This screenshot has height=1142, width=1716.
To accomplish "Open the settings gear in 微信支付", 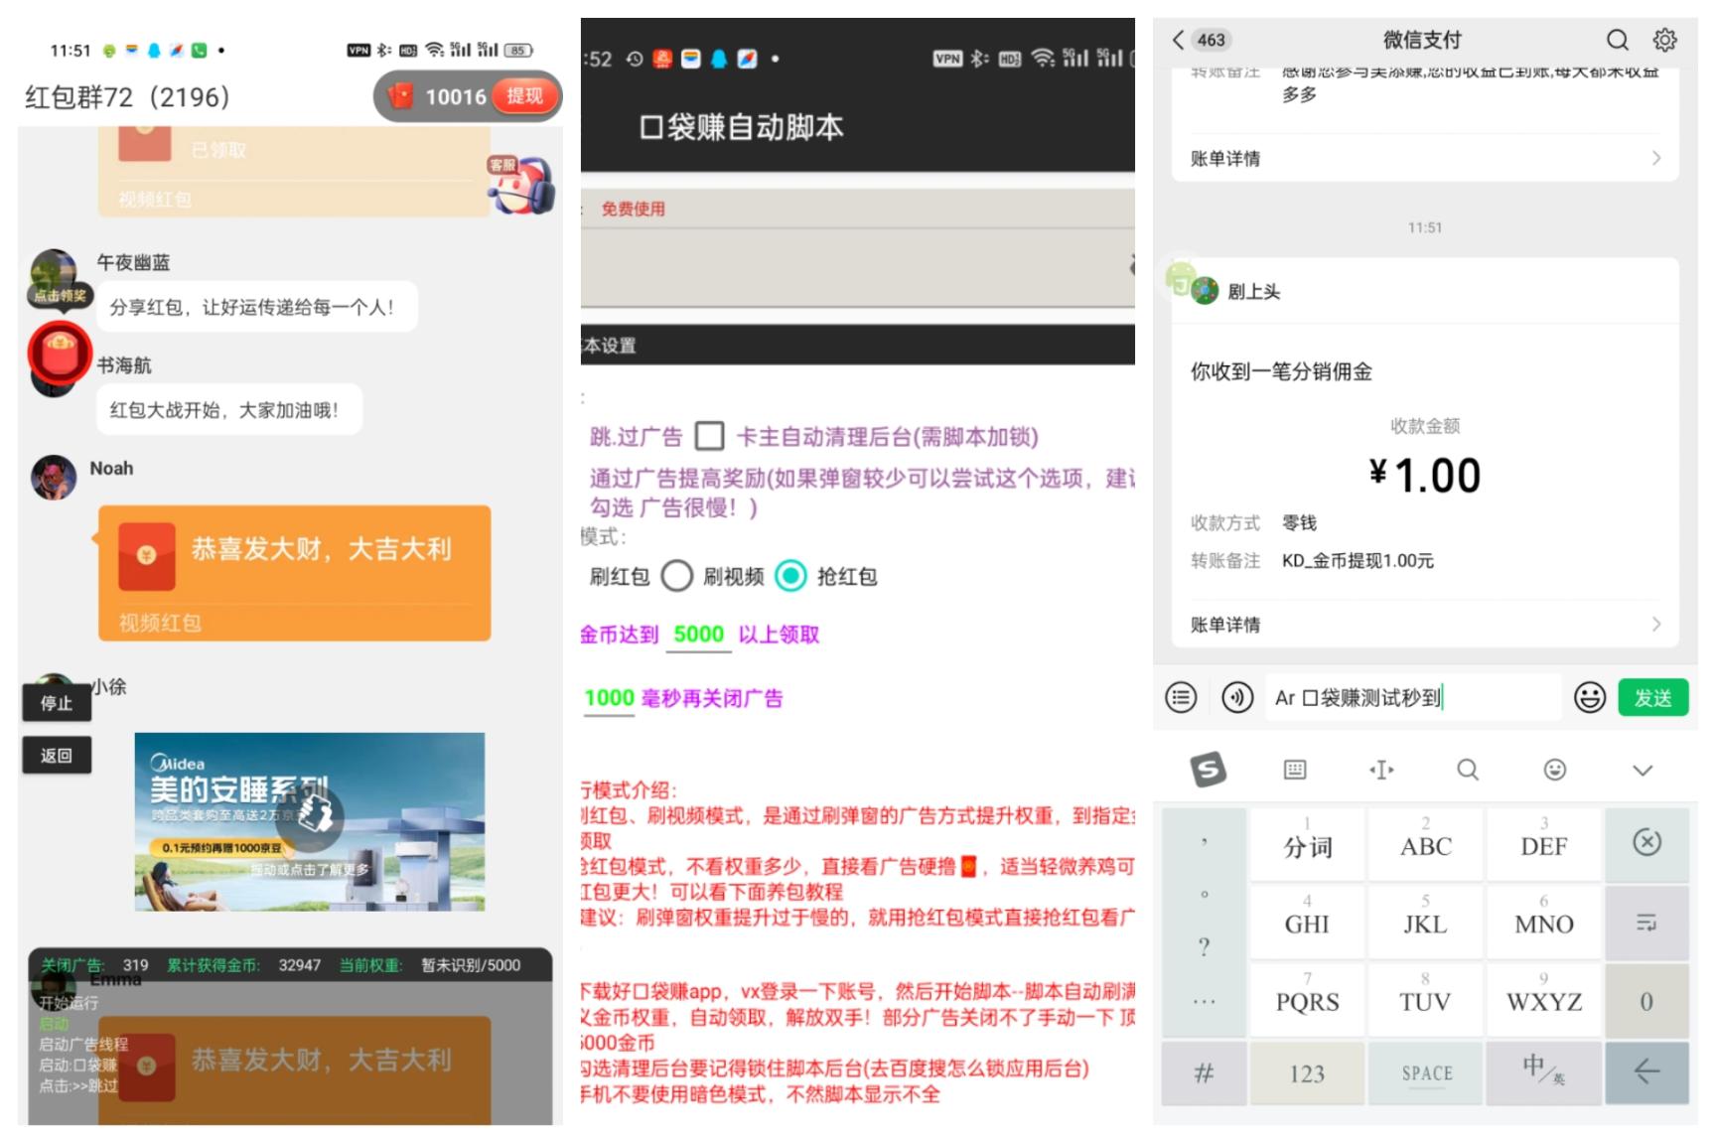I will point(1666,39).
